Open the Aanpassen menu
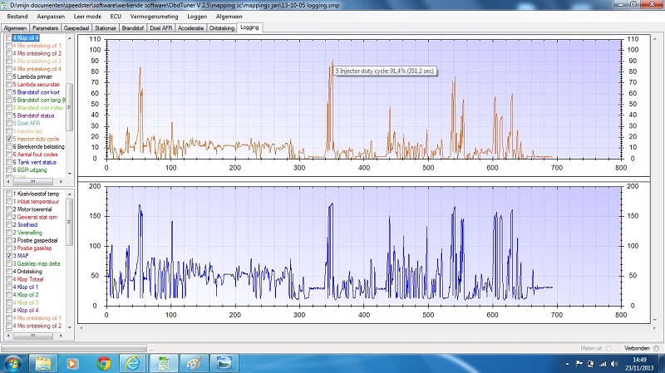 click(51, 16)
